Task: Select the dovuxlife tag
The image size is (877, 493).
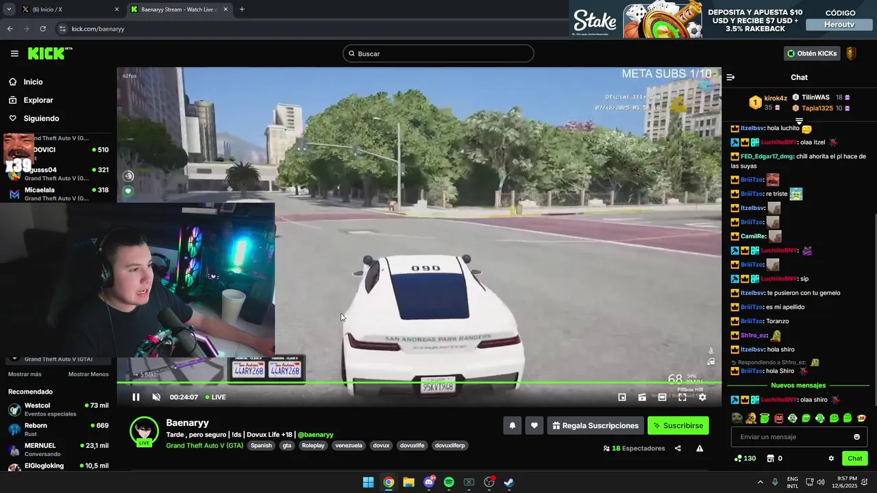Action: click(x=412, y=445)
